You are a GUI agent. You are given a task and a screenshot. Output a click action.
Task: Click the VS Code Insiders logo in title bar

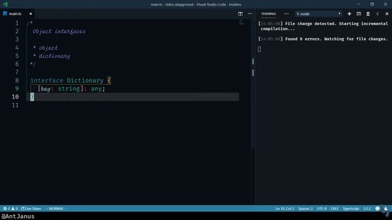tap(6, 4)
